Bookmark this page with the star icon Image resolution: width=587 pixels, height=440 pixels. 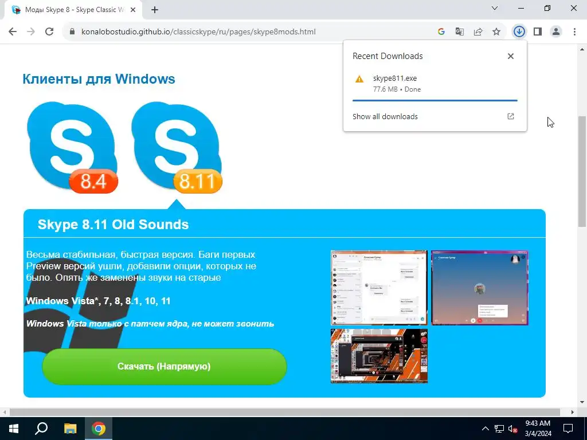(x=496, y=32)
